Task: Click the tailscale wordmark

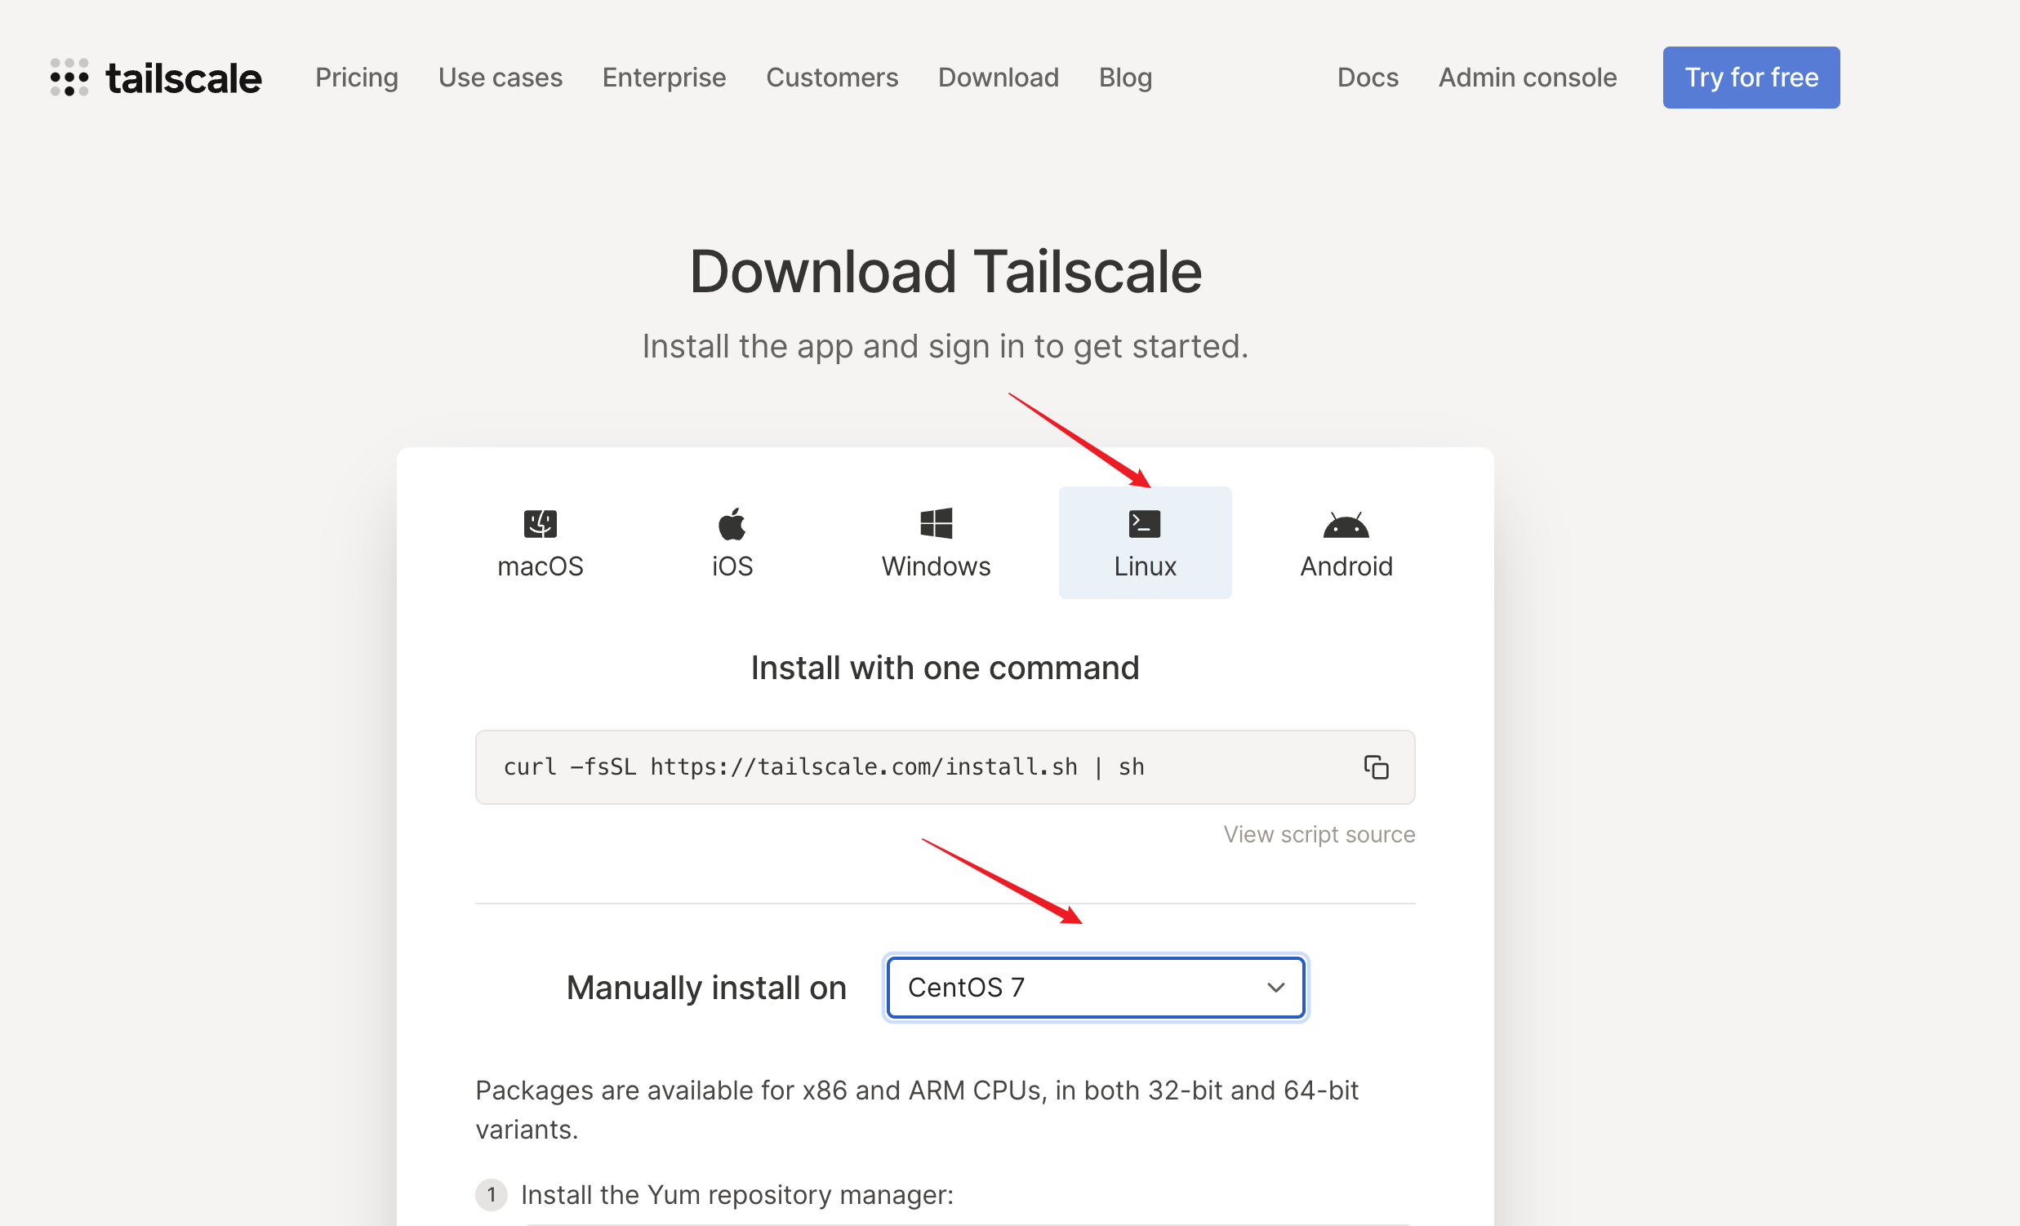Action: 184,78
